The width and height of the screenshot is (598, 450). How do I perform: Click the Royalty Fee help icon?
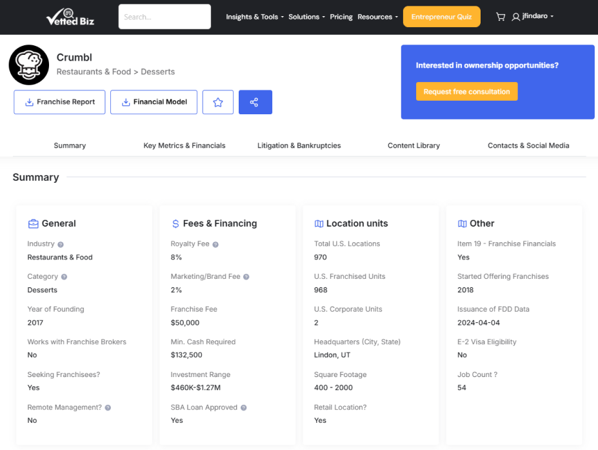215,244
